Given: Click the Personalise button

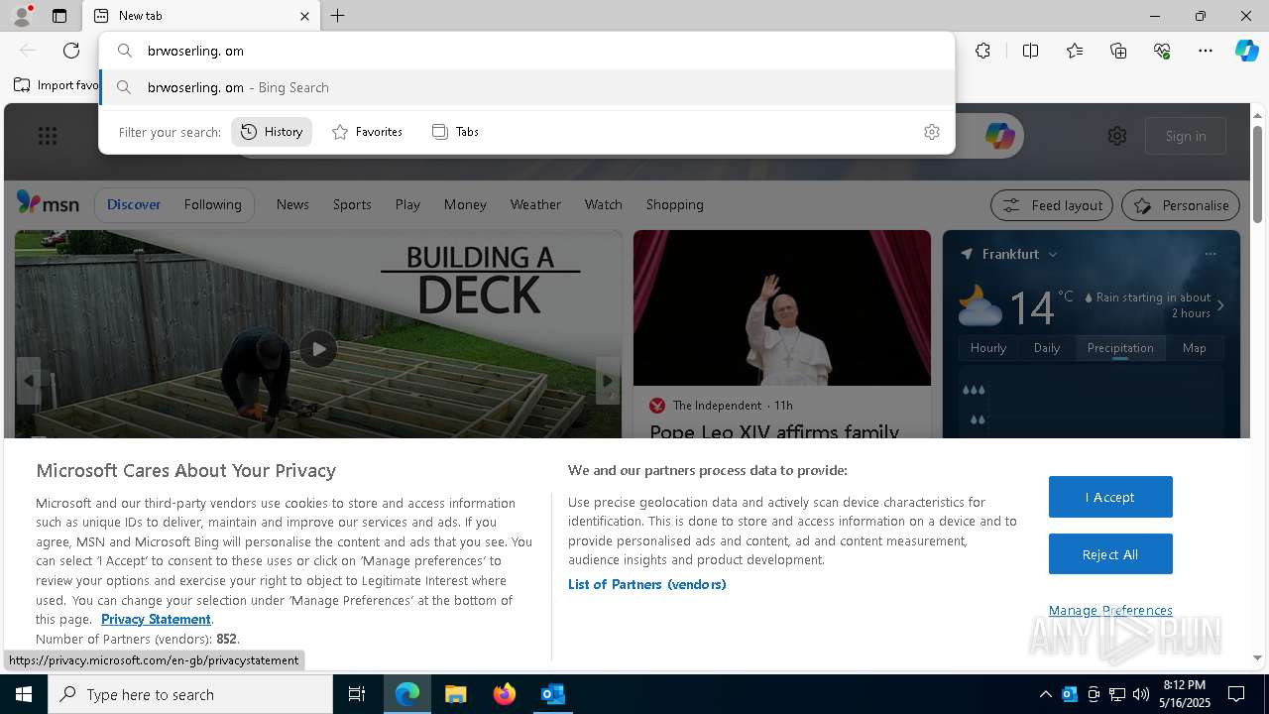Looking at the screenshot, I should pyautogui.click(x=1181, y=205).
